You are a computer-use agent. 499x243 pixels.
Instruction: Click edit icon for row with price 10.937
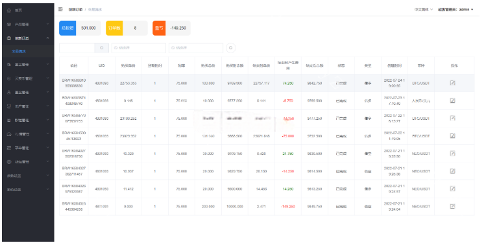pos(452,171)
